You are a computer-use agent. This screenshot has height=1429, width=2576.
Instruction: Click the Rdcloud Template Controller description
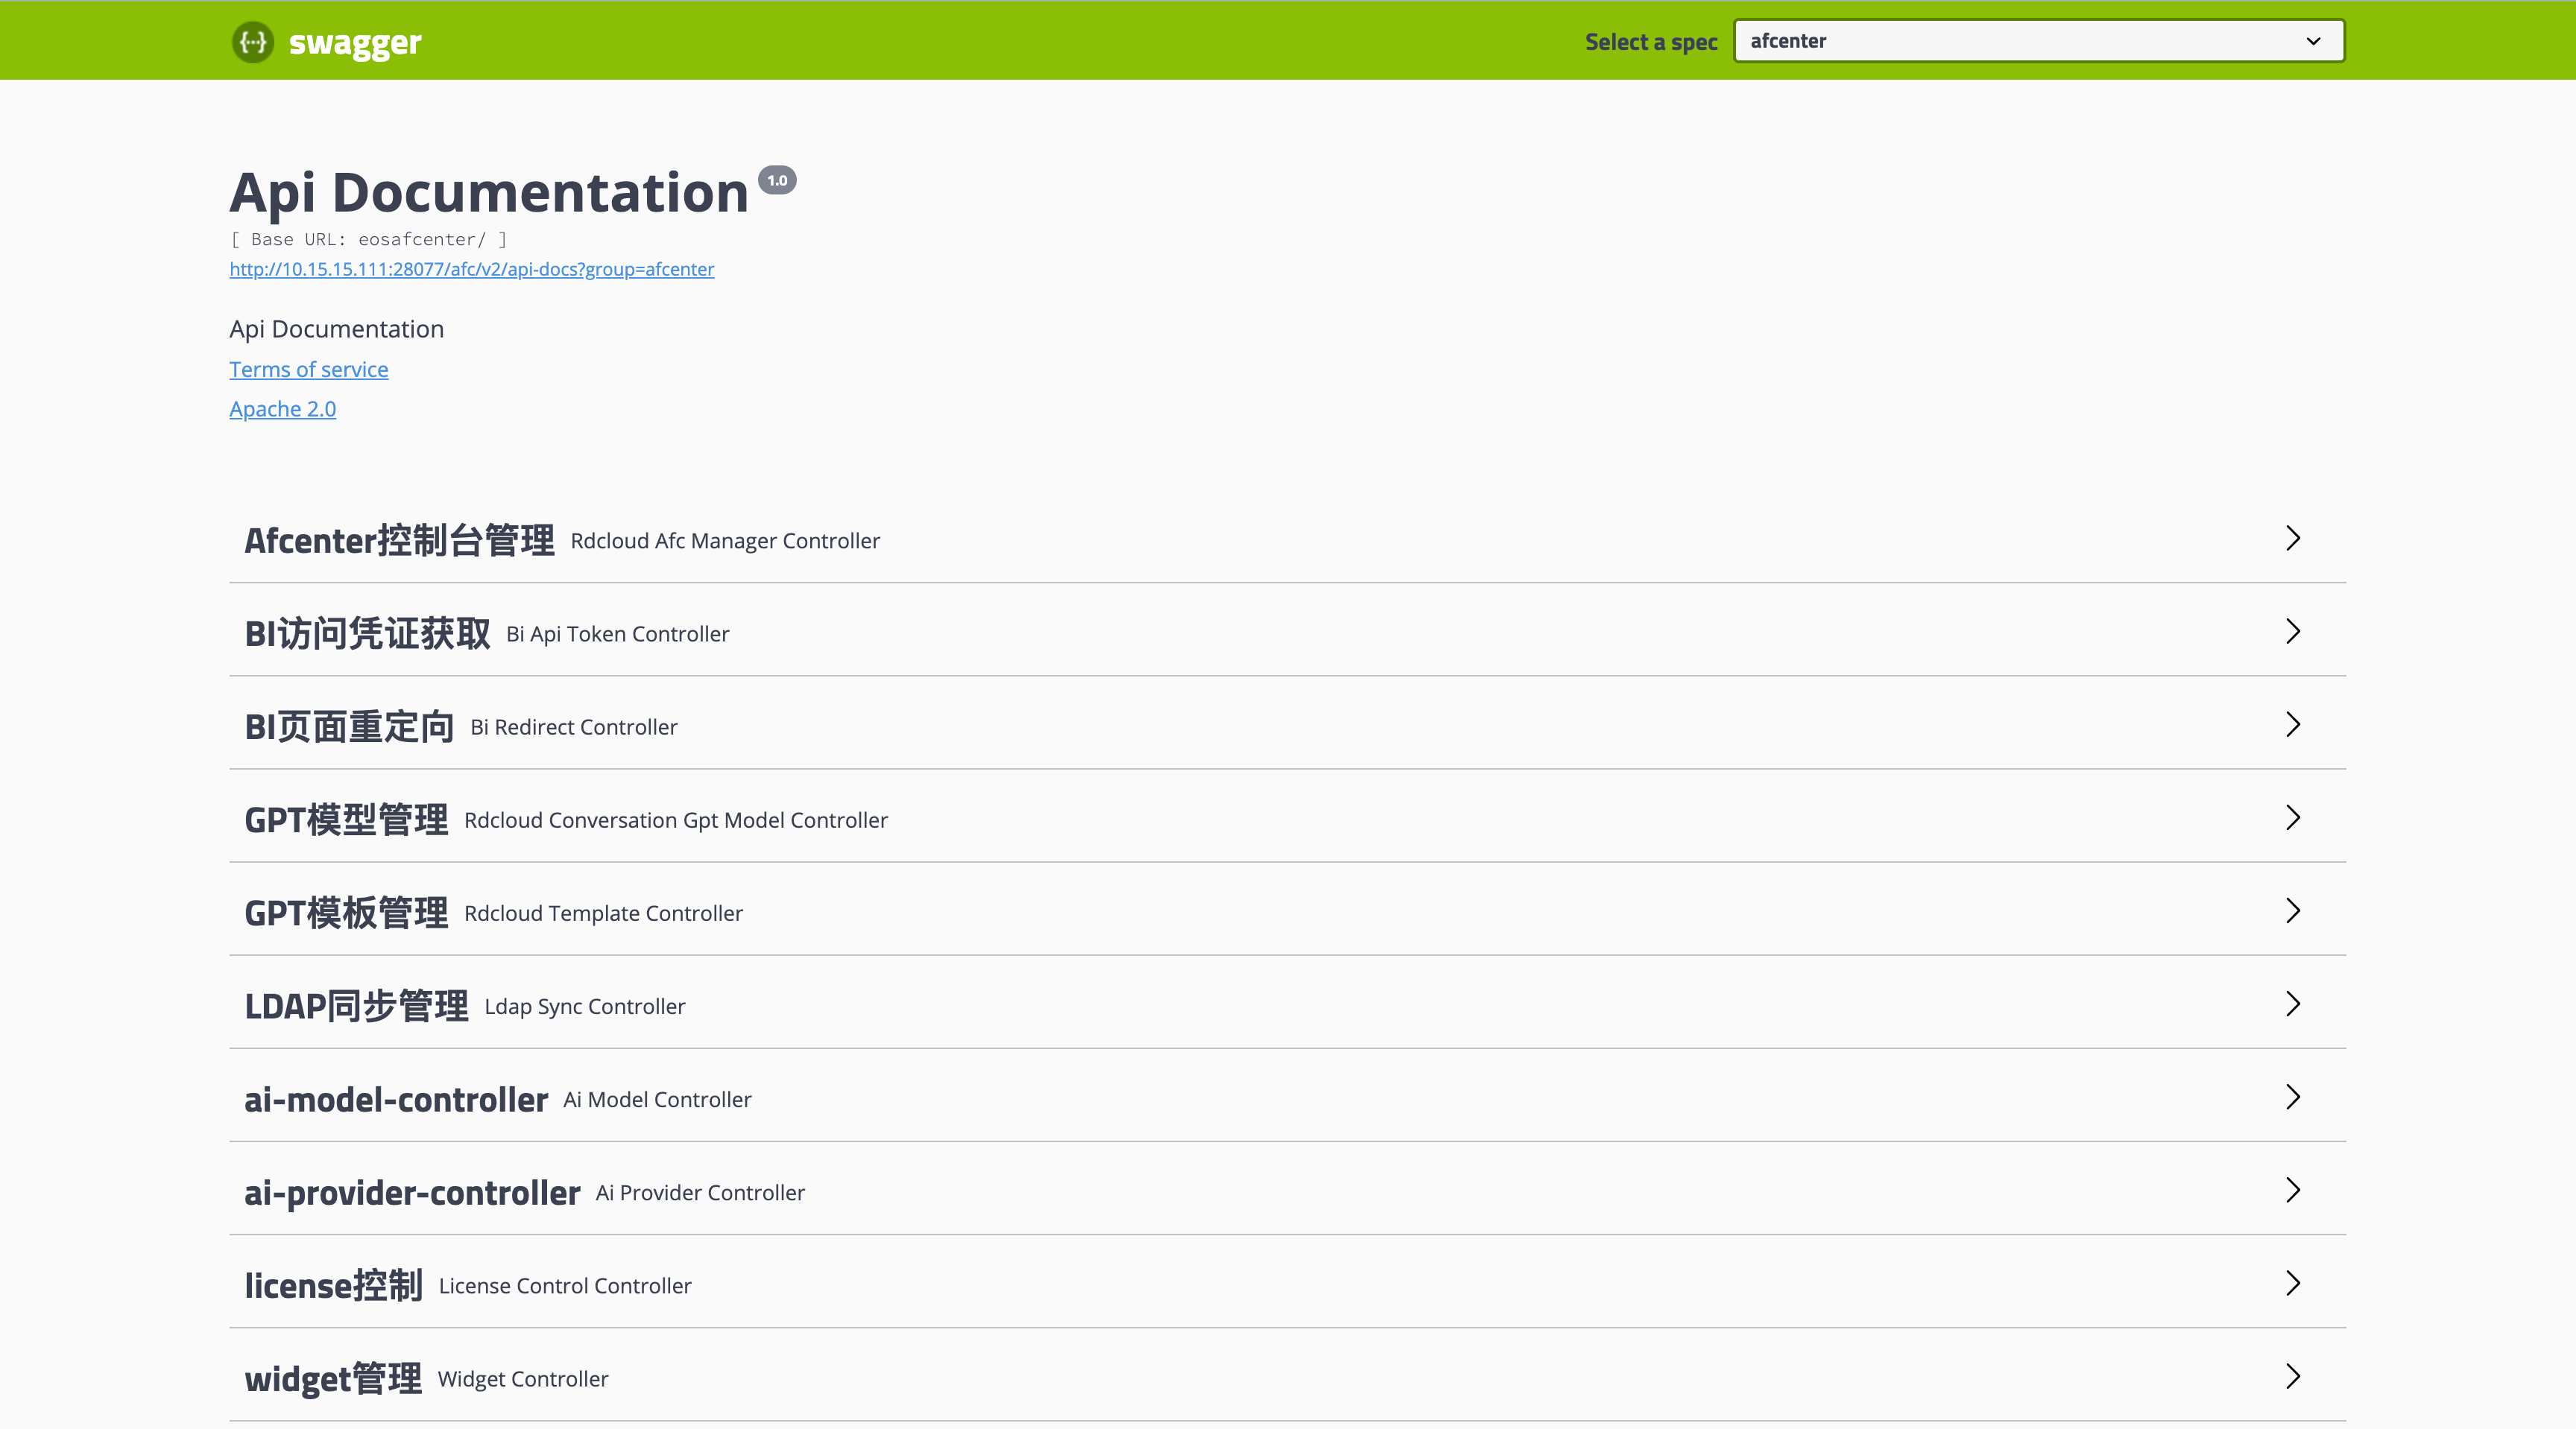point(603,913)
